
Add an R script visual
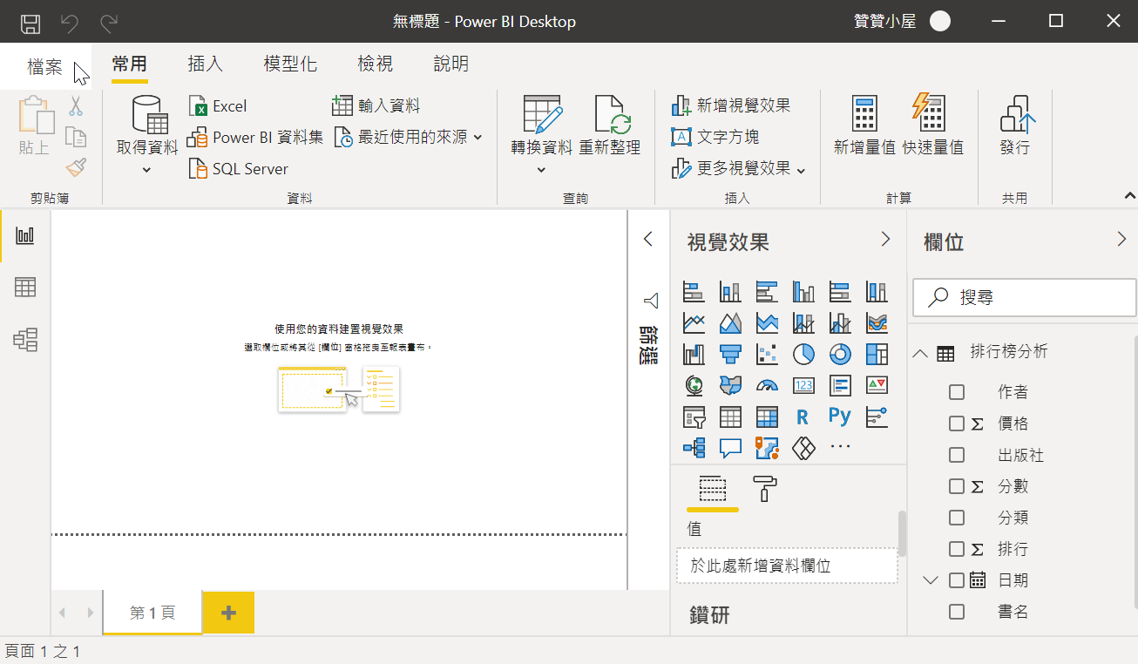(x=803, y=417)
